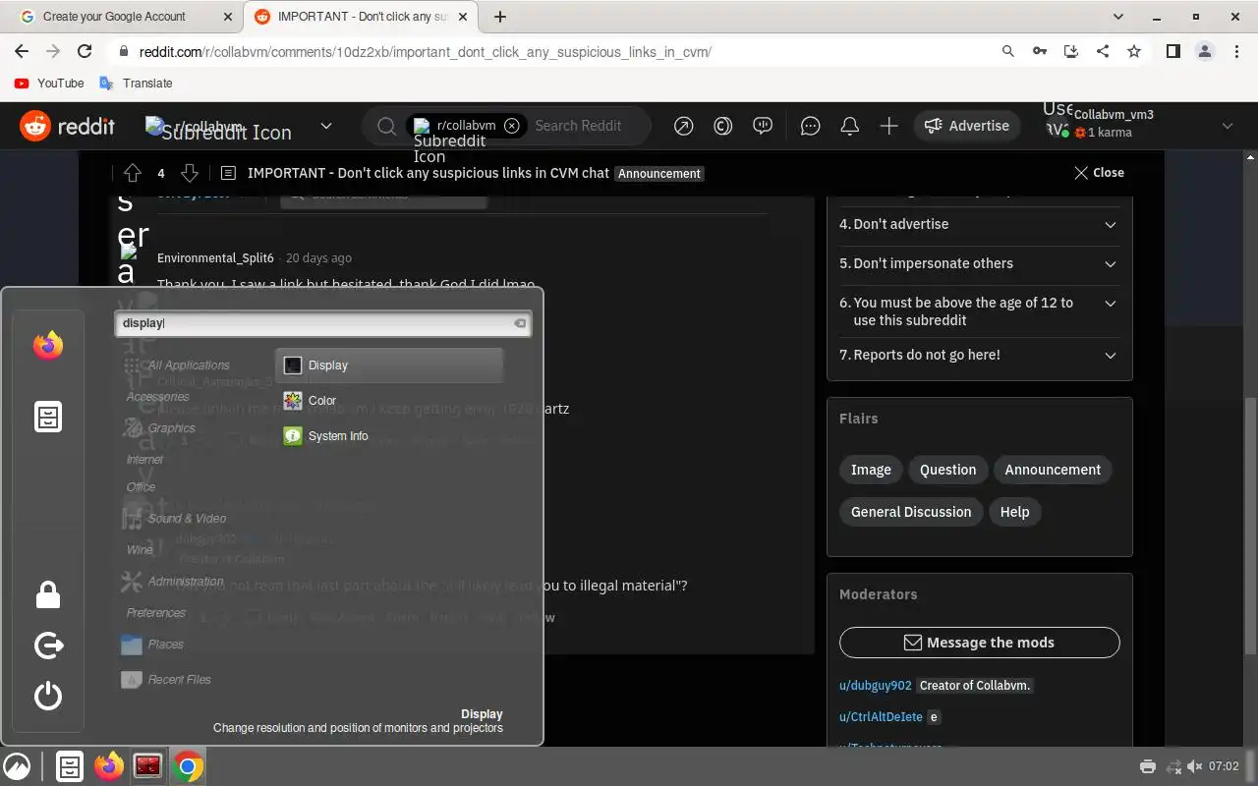Click the taskbar menu launcher button

tap(17, 766)
